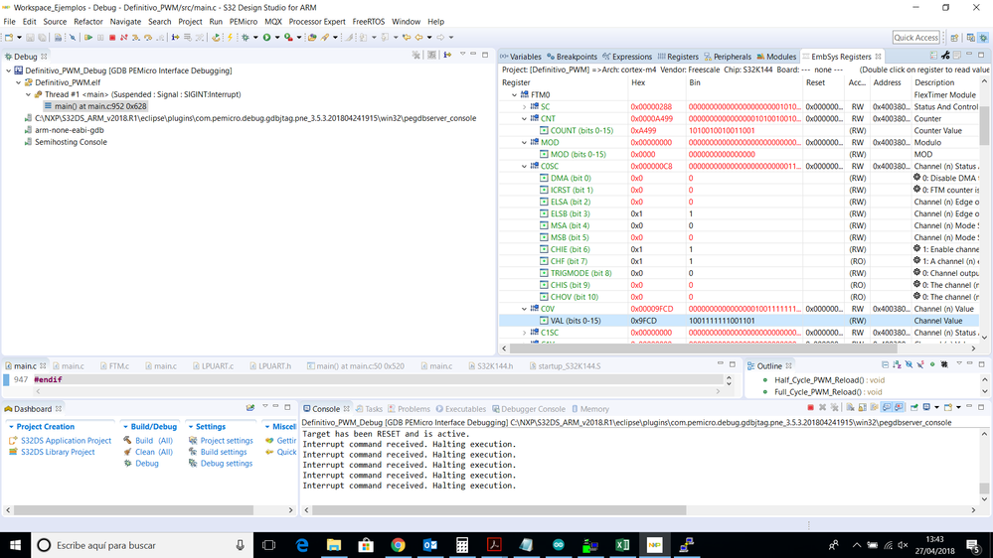Click the Suspend debug toolbar icon
This screenshot has height=558, width=993.
click(x=100, y=38)
